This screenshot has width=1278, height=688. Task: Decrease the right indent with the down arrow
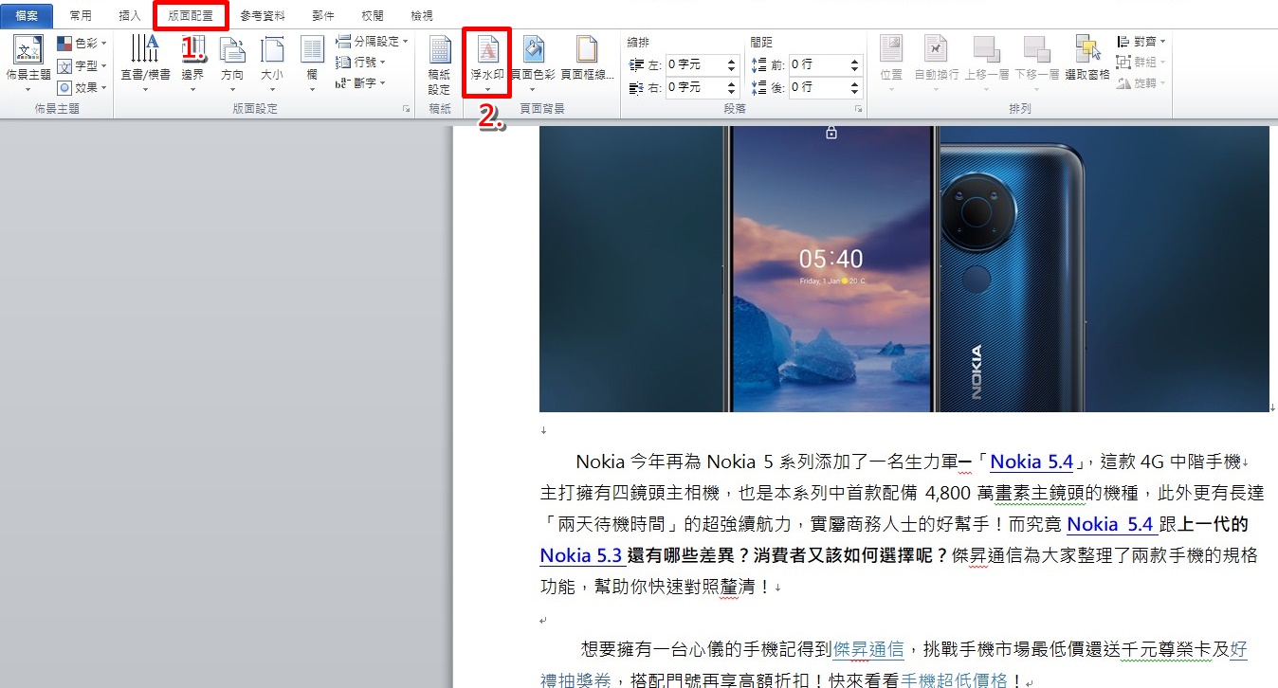732,92
